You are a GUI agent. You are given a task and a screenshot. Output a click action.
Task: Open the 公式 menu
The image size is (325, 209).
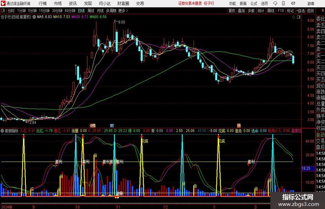pyautogui.click(x=253, y=3)
